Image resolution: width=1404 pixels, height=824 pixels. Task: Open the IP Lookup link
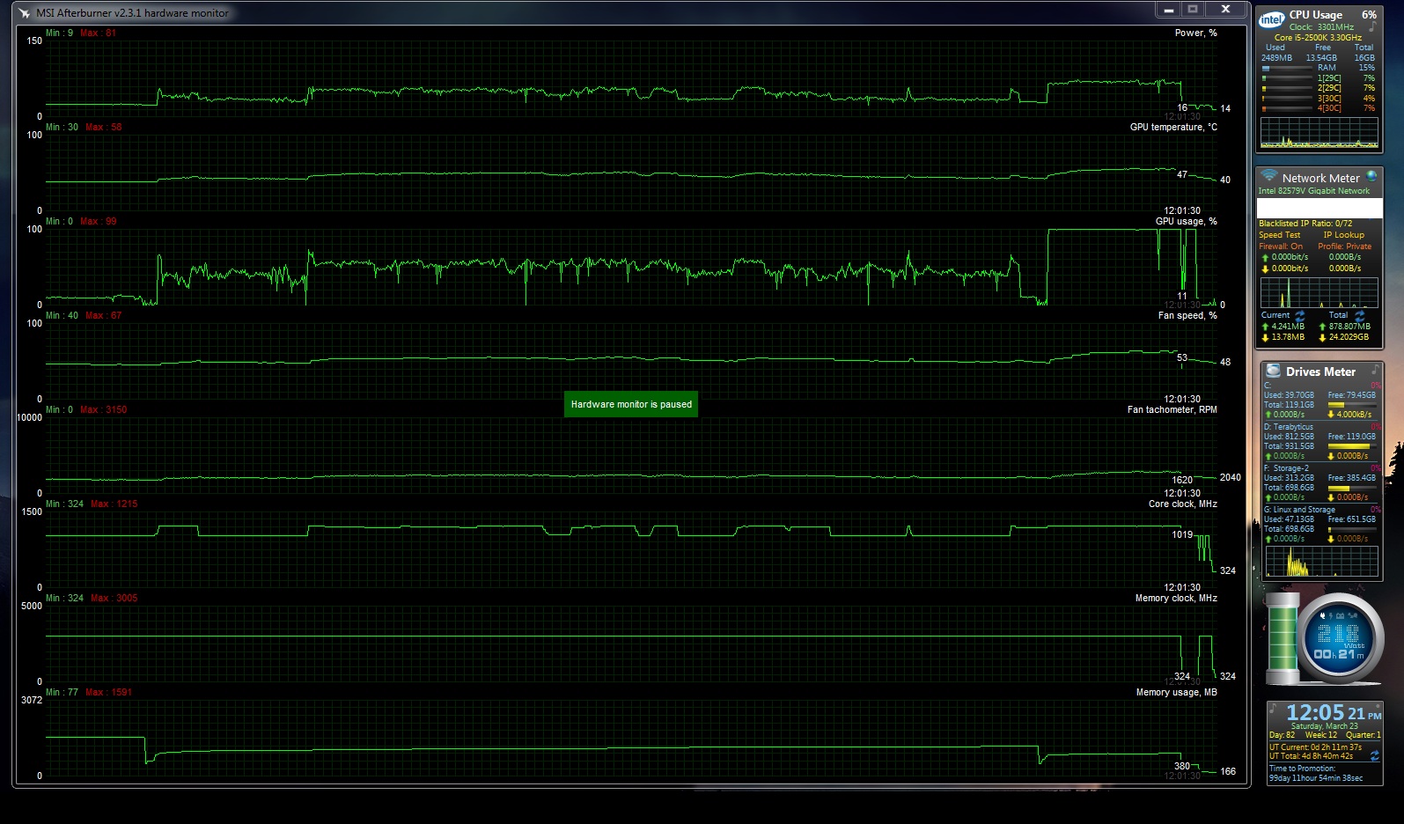(1343, 235)
